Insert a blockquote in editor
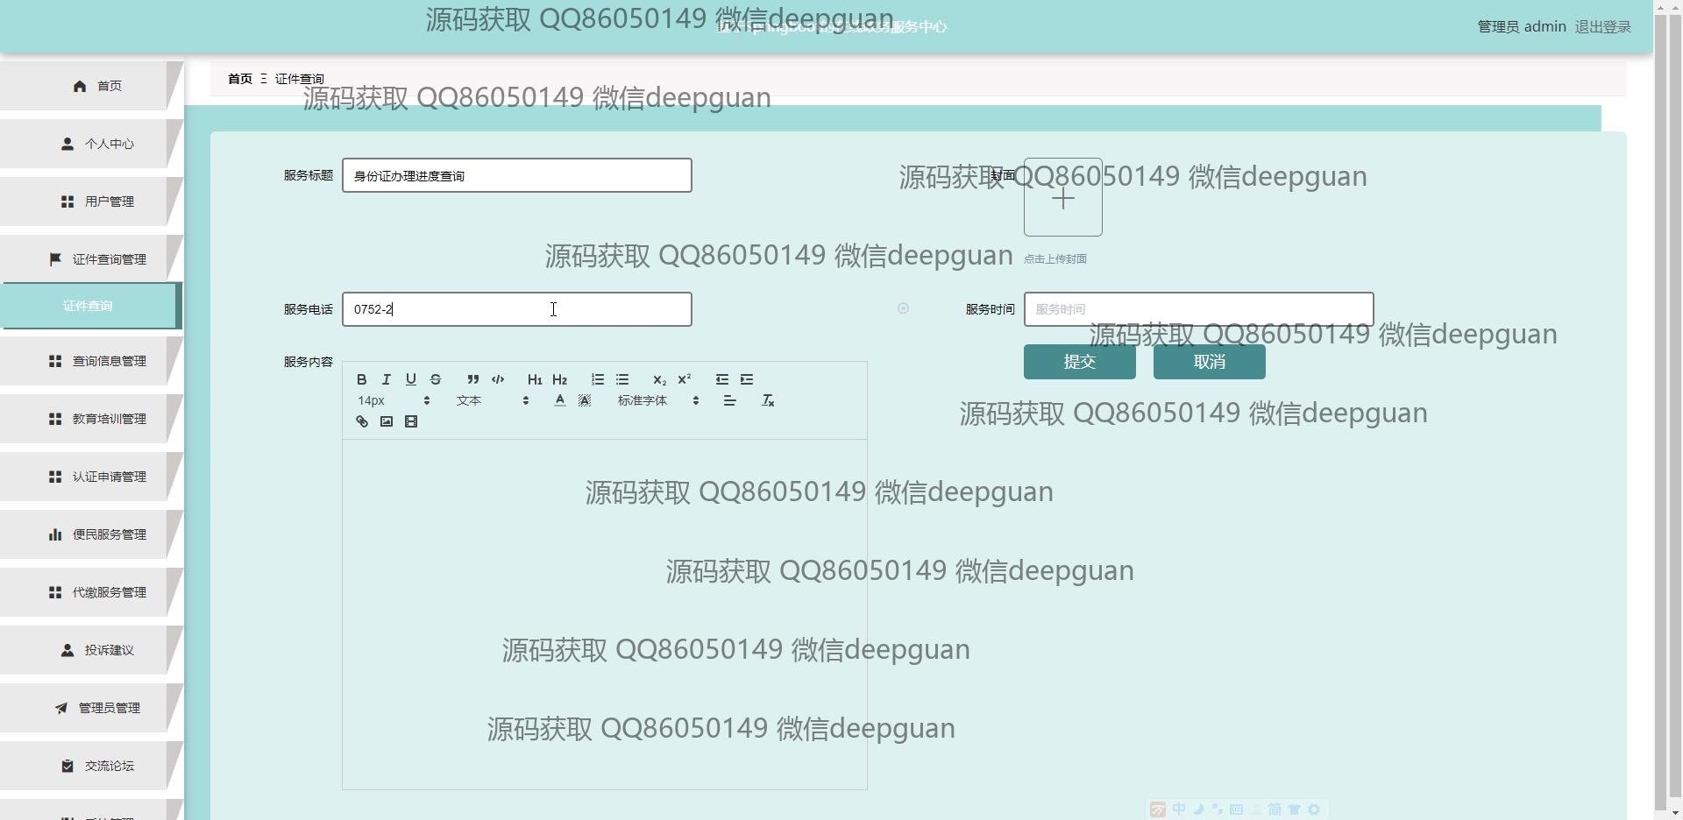The height and width of the screenshot is (820, 1683). [472, 379]
